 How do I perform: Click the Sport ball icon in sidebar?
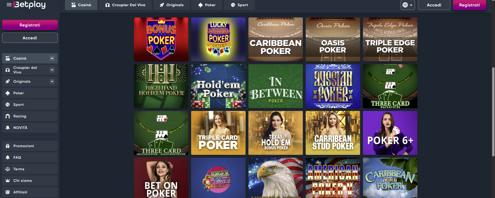pos(8,105)
